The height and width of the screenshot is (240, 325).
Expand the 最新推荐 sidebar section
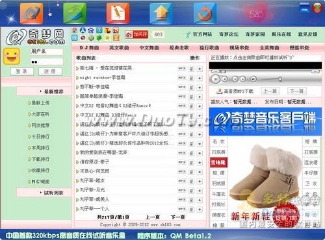coord(53,91)
